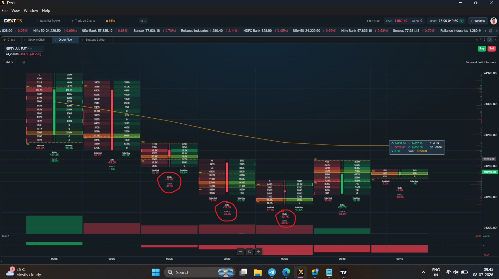Click the 09:35 cumulative delta bar
This screenshot has width=499, height=279.
pyautogui.click(x=285, y=250)
